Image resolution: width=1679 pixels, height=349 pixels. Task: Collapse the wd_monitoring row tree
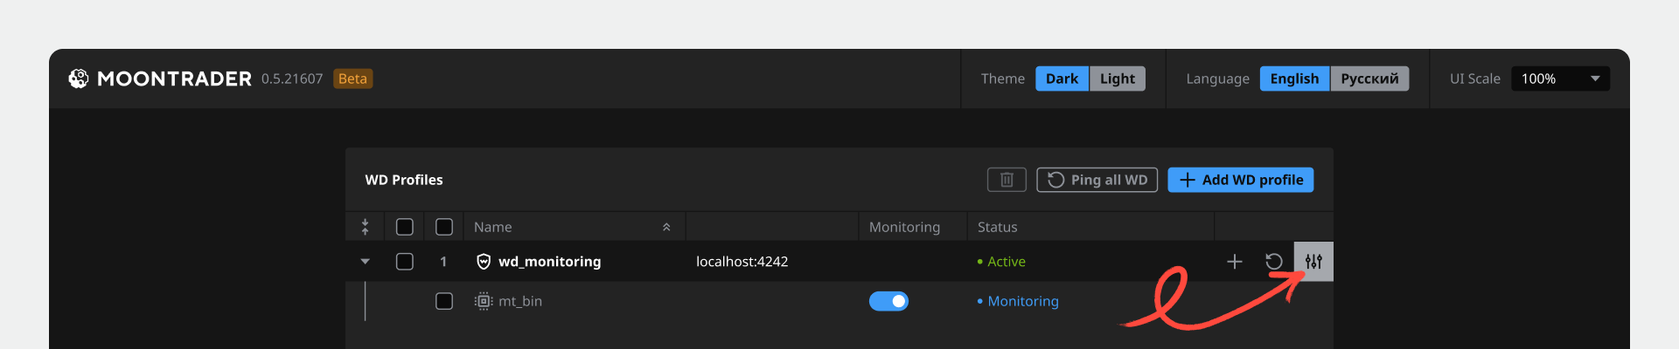pyautogui.click(x=366, y=262)
